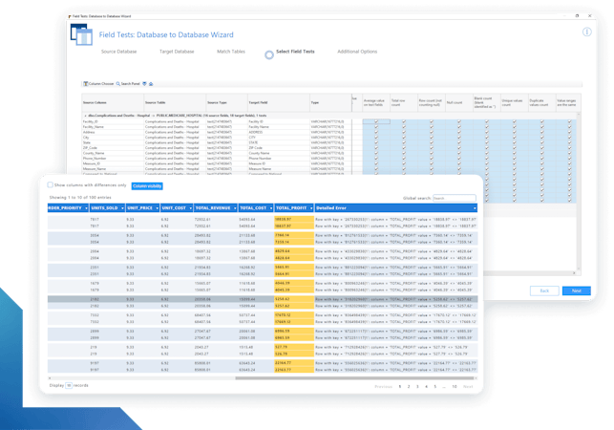The width and height of the screenshot is (614, 430).
Task: Click the expand-all rows toolbar icon
Action: 144,84
